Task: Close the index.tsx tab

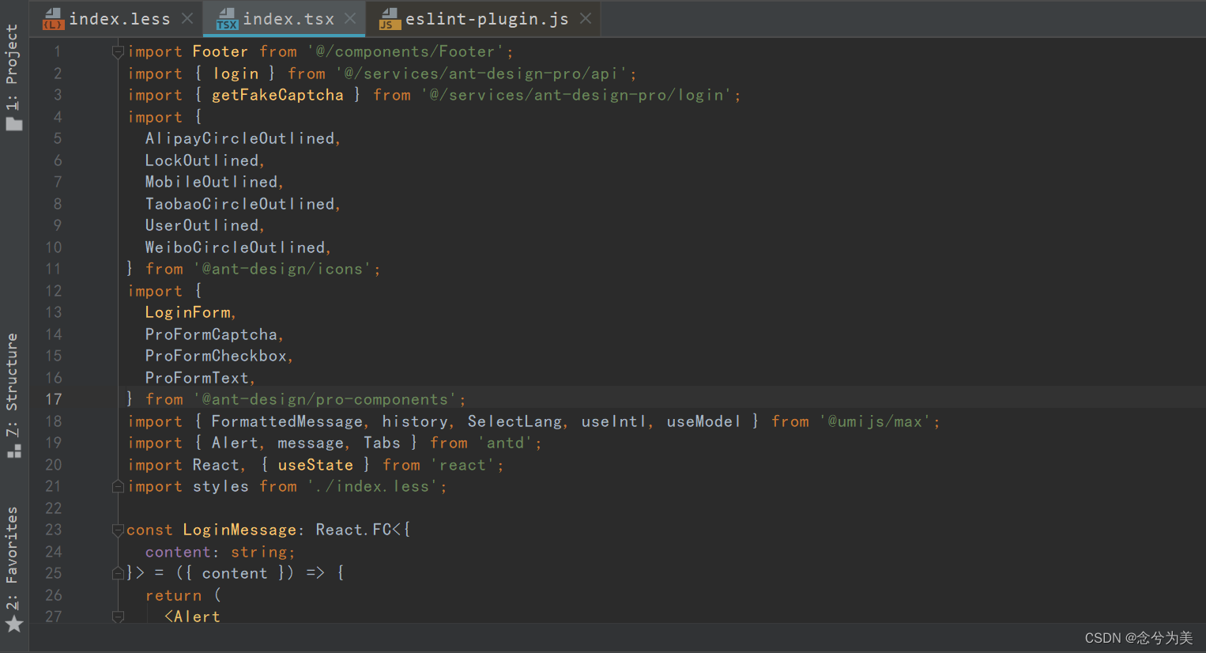Action: pyautogui.click(x=350, y=18)
